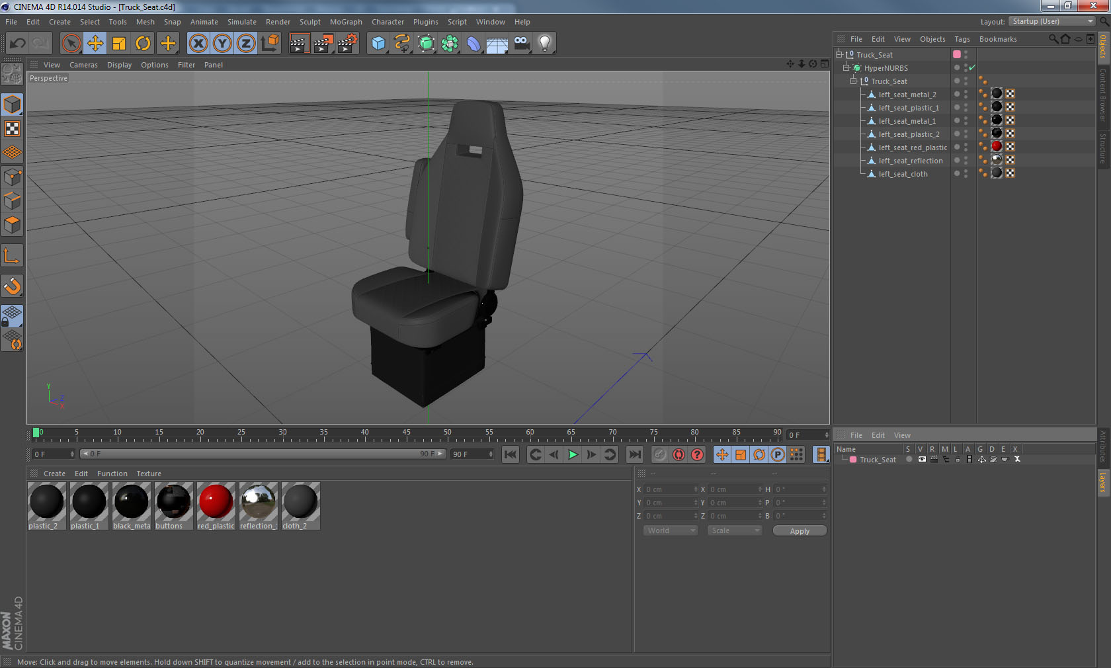The image size is (1111, 668).
Task: Render to Picture Viewer
Action: (x=323, y=44)
